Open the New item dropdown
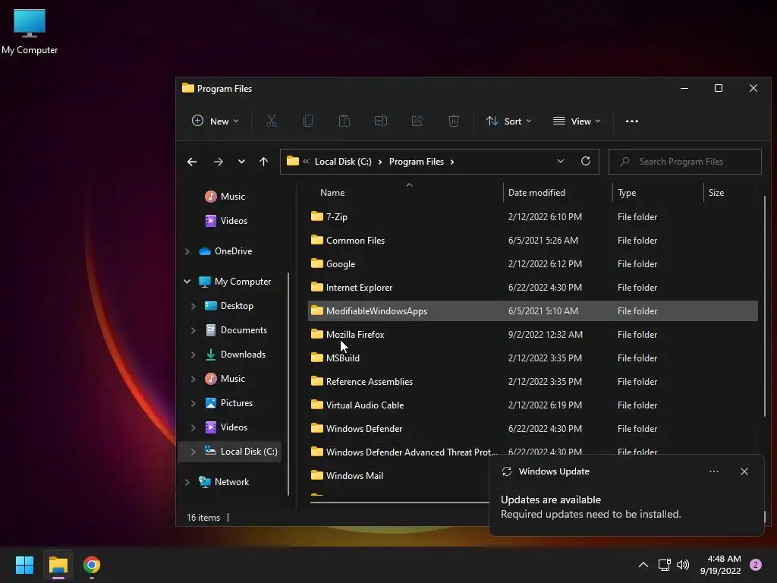Image resolution: width=777 pixels, height=583 pixels. pos(215,121)
